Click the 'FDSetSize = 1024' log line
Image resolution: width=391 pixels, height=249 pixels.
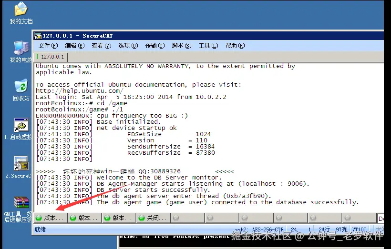coord(123,134)
